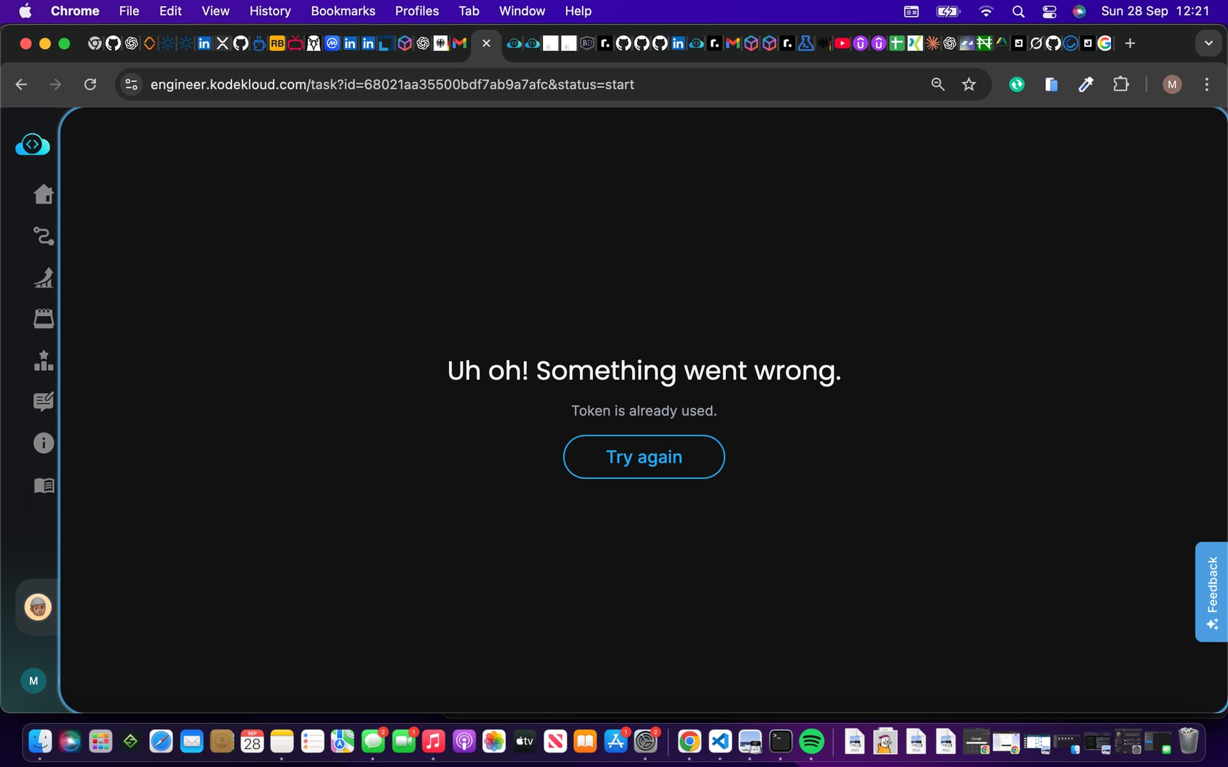Image resolution: width=1228 pixels, height=767 pixels.
Task: Expand the tab search dropdown chevron
Action: [x=1208, y=43]
